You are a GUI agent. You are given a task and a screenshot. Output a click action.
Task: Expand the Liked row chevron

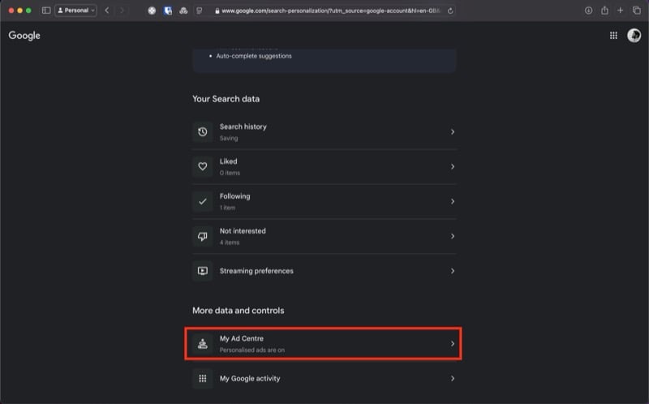click(x=453, y=166)
